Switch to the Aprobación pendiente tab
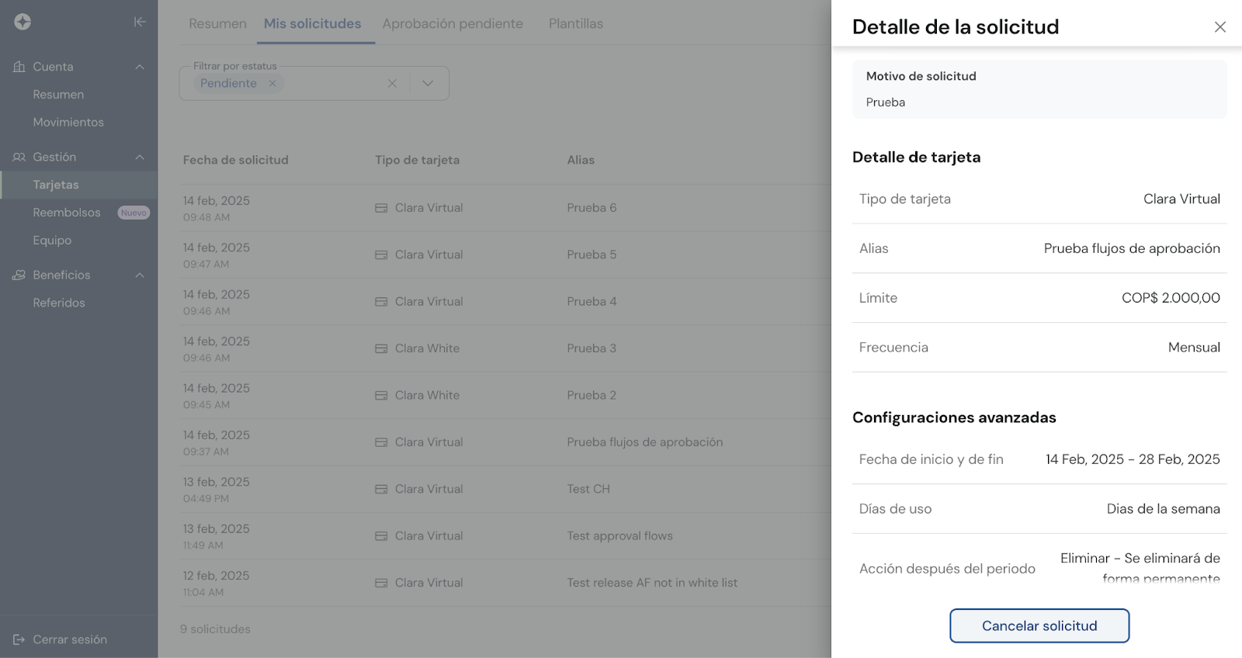This screenshot has height=658, width=1242. 453,24
